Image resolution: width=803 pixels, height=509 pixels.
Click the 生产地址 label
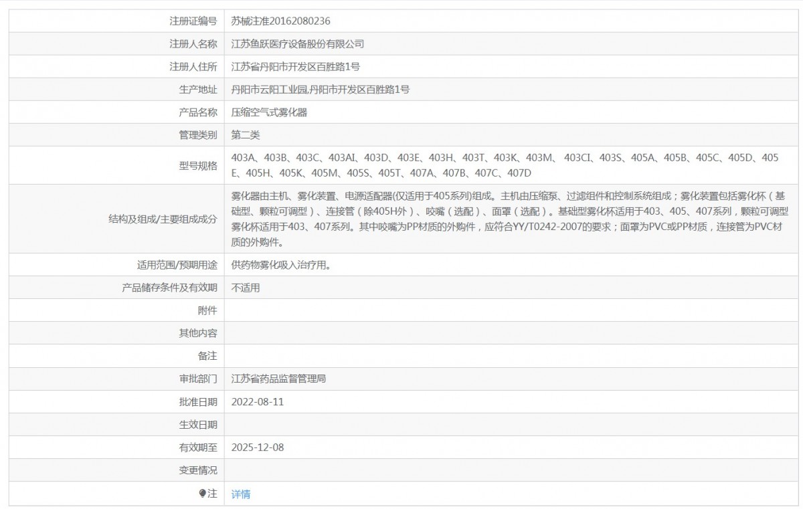click(198, 90)
